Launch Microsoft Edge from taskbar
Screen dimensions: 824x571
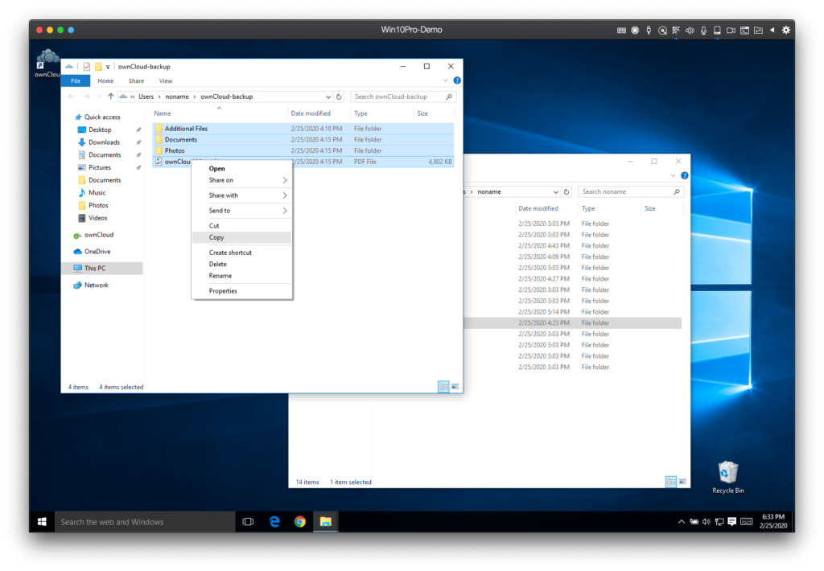[274, 522]
